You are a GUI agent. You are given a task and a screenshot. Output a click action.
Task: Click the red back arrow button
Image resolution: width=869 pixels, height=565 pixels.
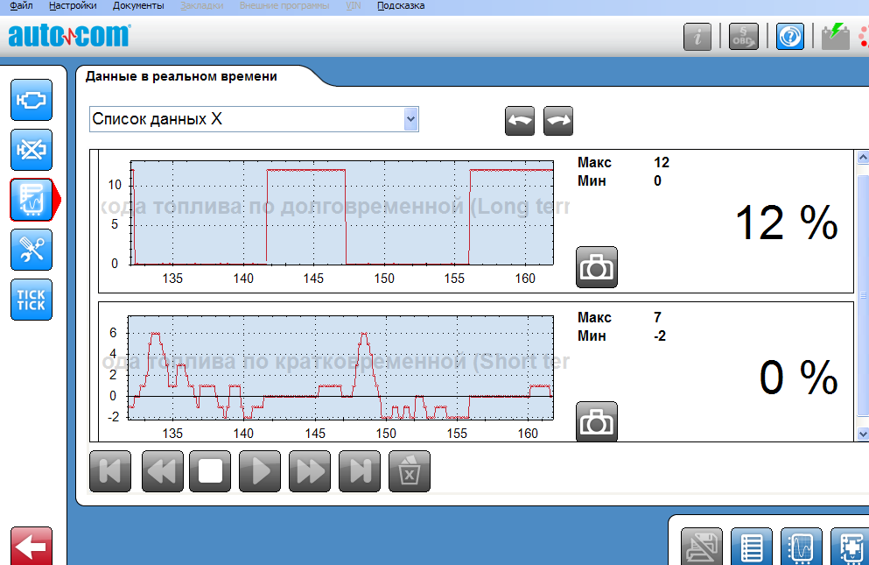[32, 547]
